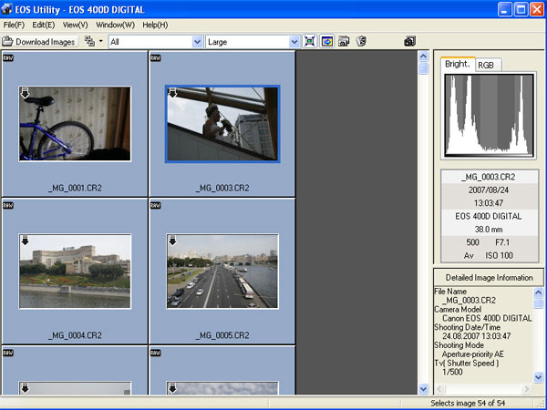Select the _MG_0003.CR2 bride thumbnail

(222, 124)
